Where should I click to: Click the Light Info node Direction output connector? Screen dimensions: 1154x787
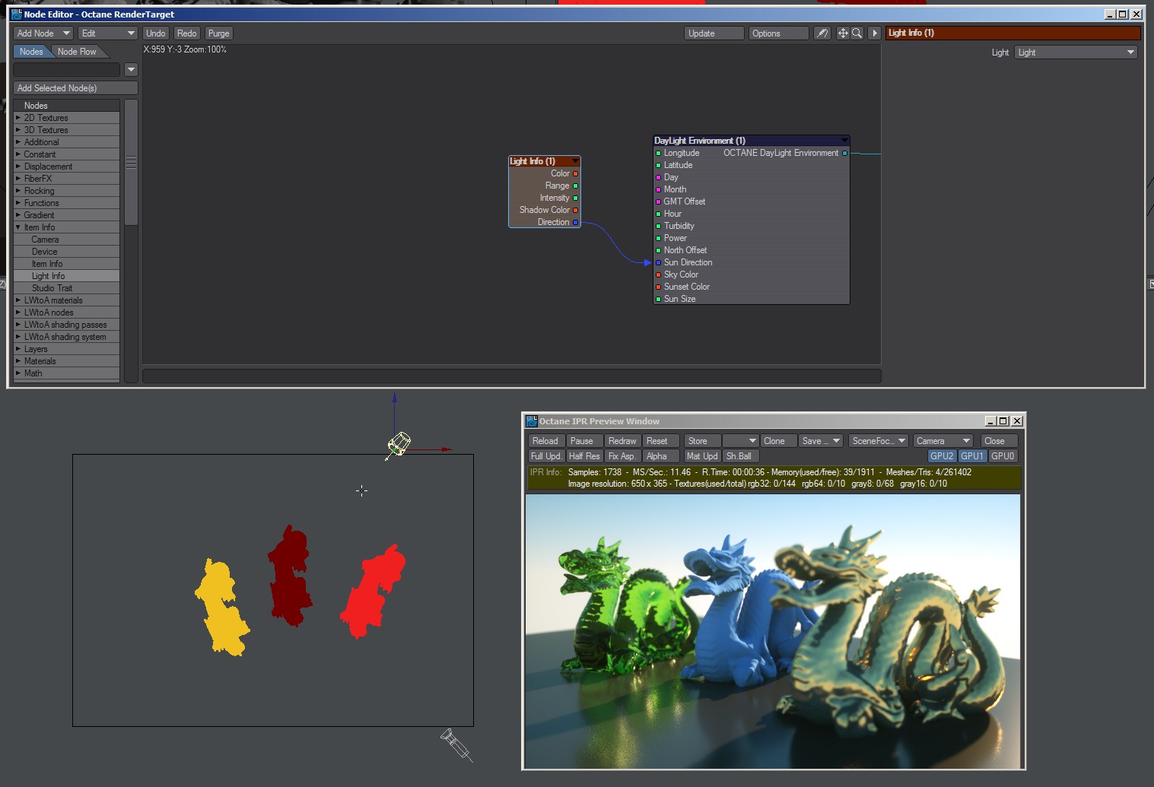click(x=576, y=223)
